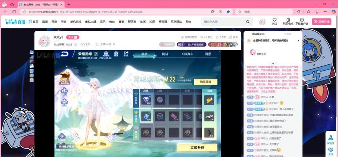The image size is (338, 157).
Task: Open 关注 heart icon in header
Action: [274, 21]
